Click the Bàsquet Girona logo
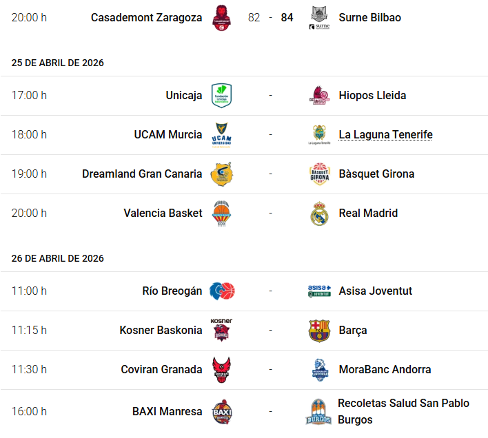488x438 pixels. (320, 174)
